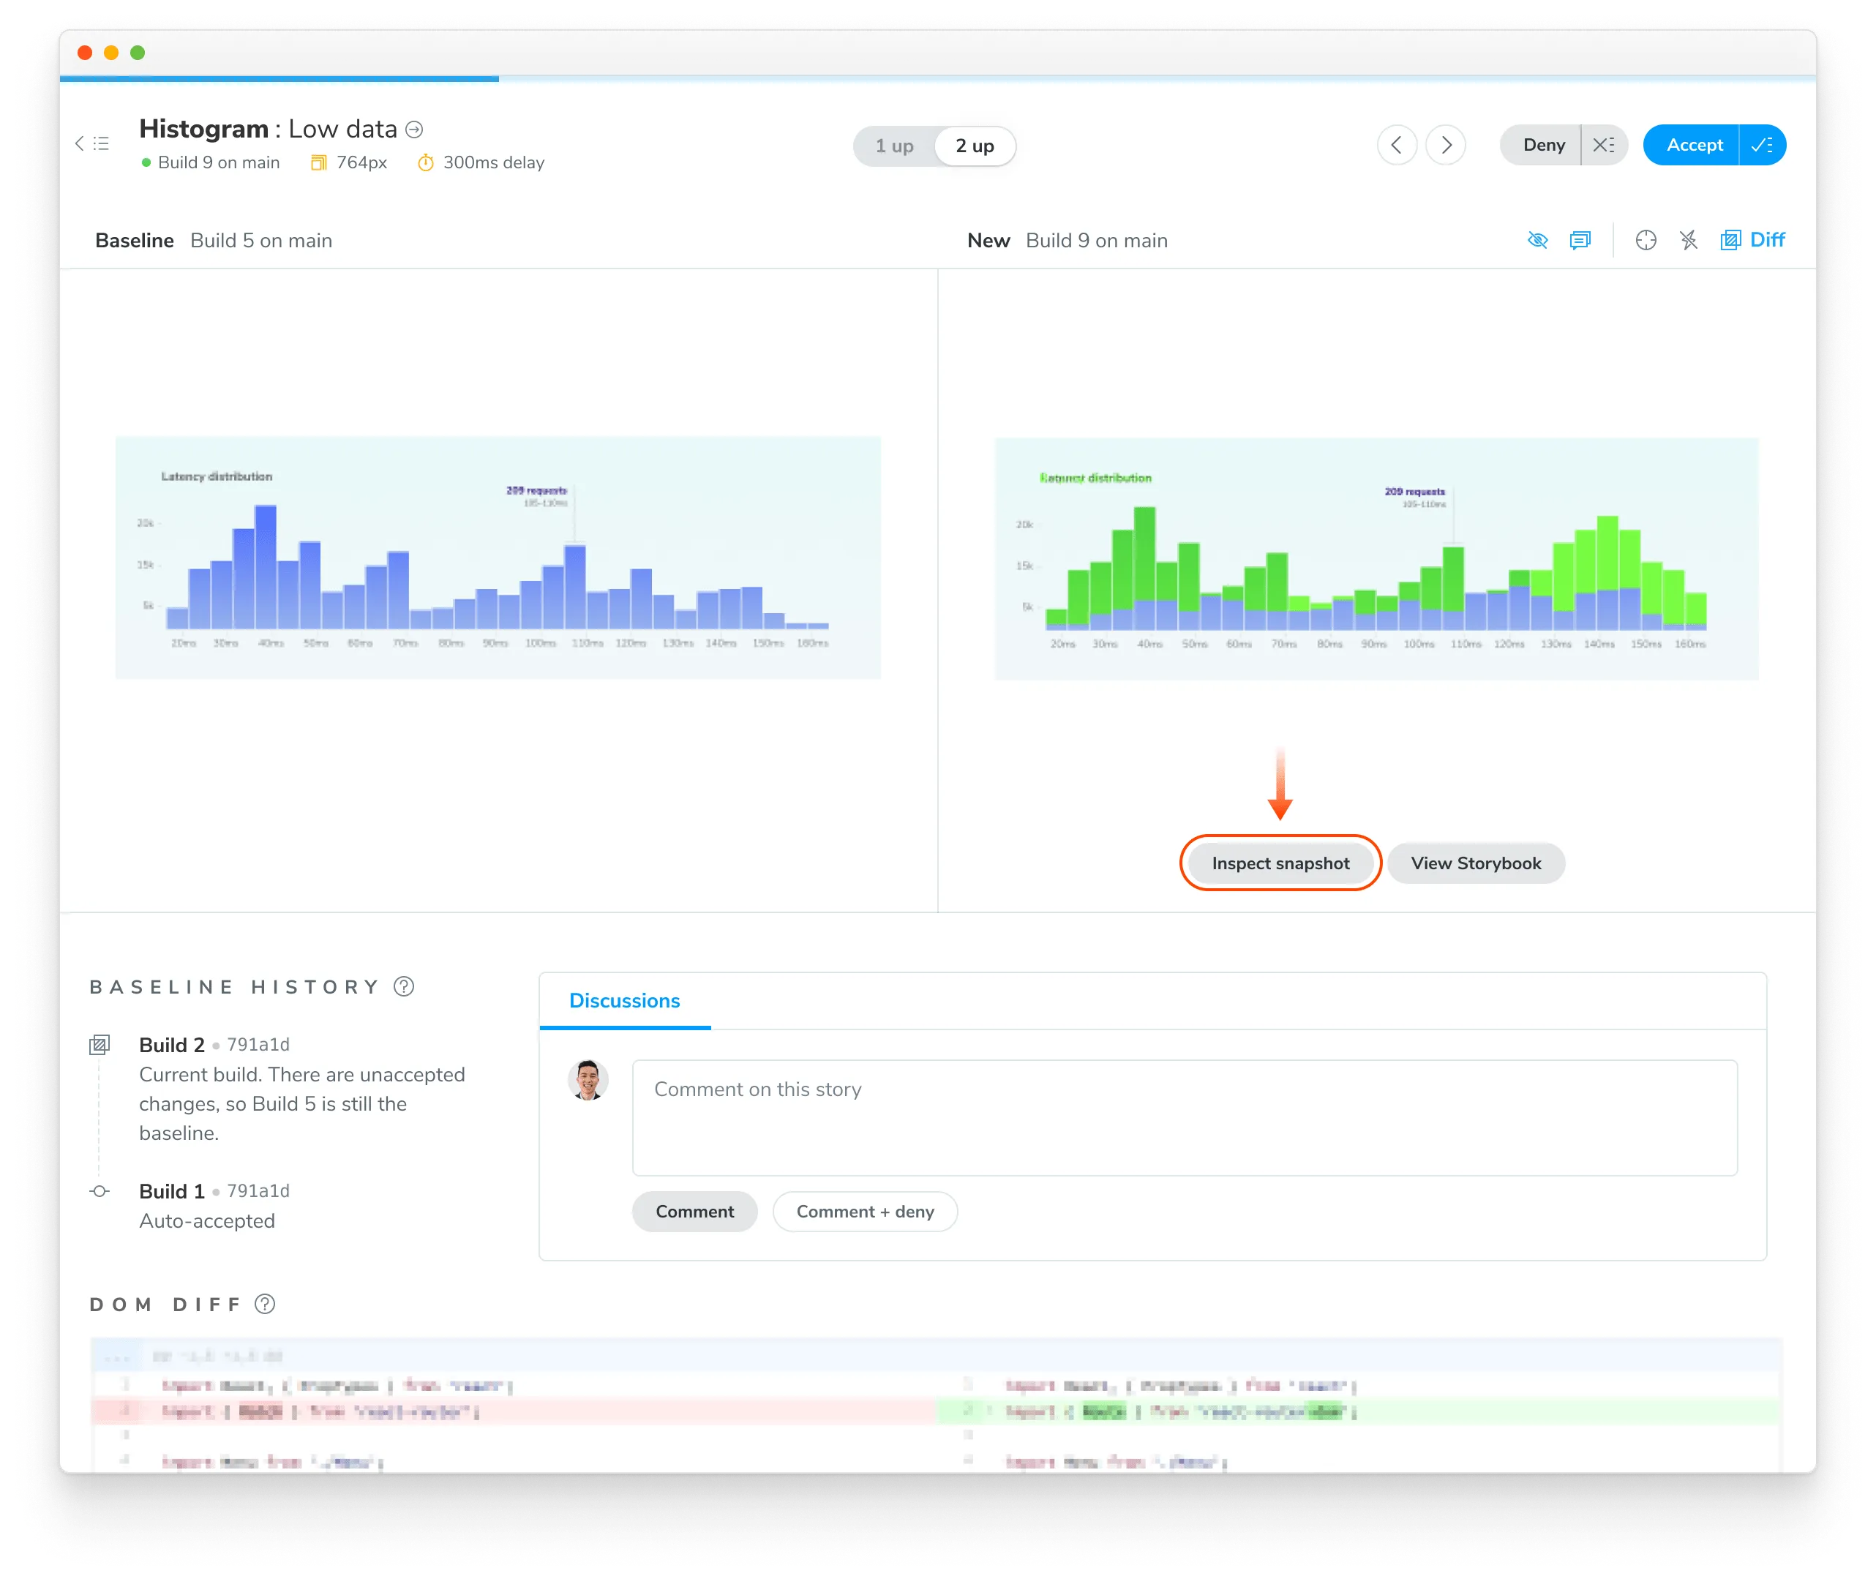Click Comment + deny button

point(865,1210)
